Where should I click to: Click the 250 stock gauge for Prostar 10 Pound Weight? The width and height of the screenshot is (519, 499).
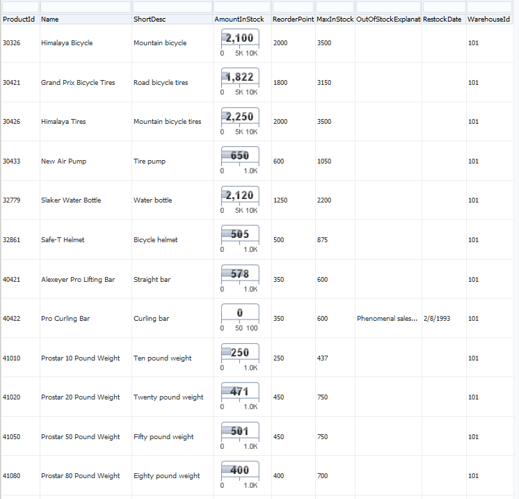[240, 358]
